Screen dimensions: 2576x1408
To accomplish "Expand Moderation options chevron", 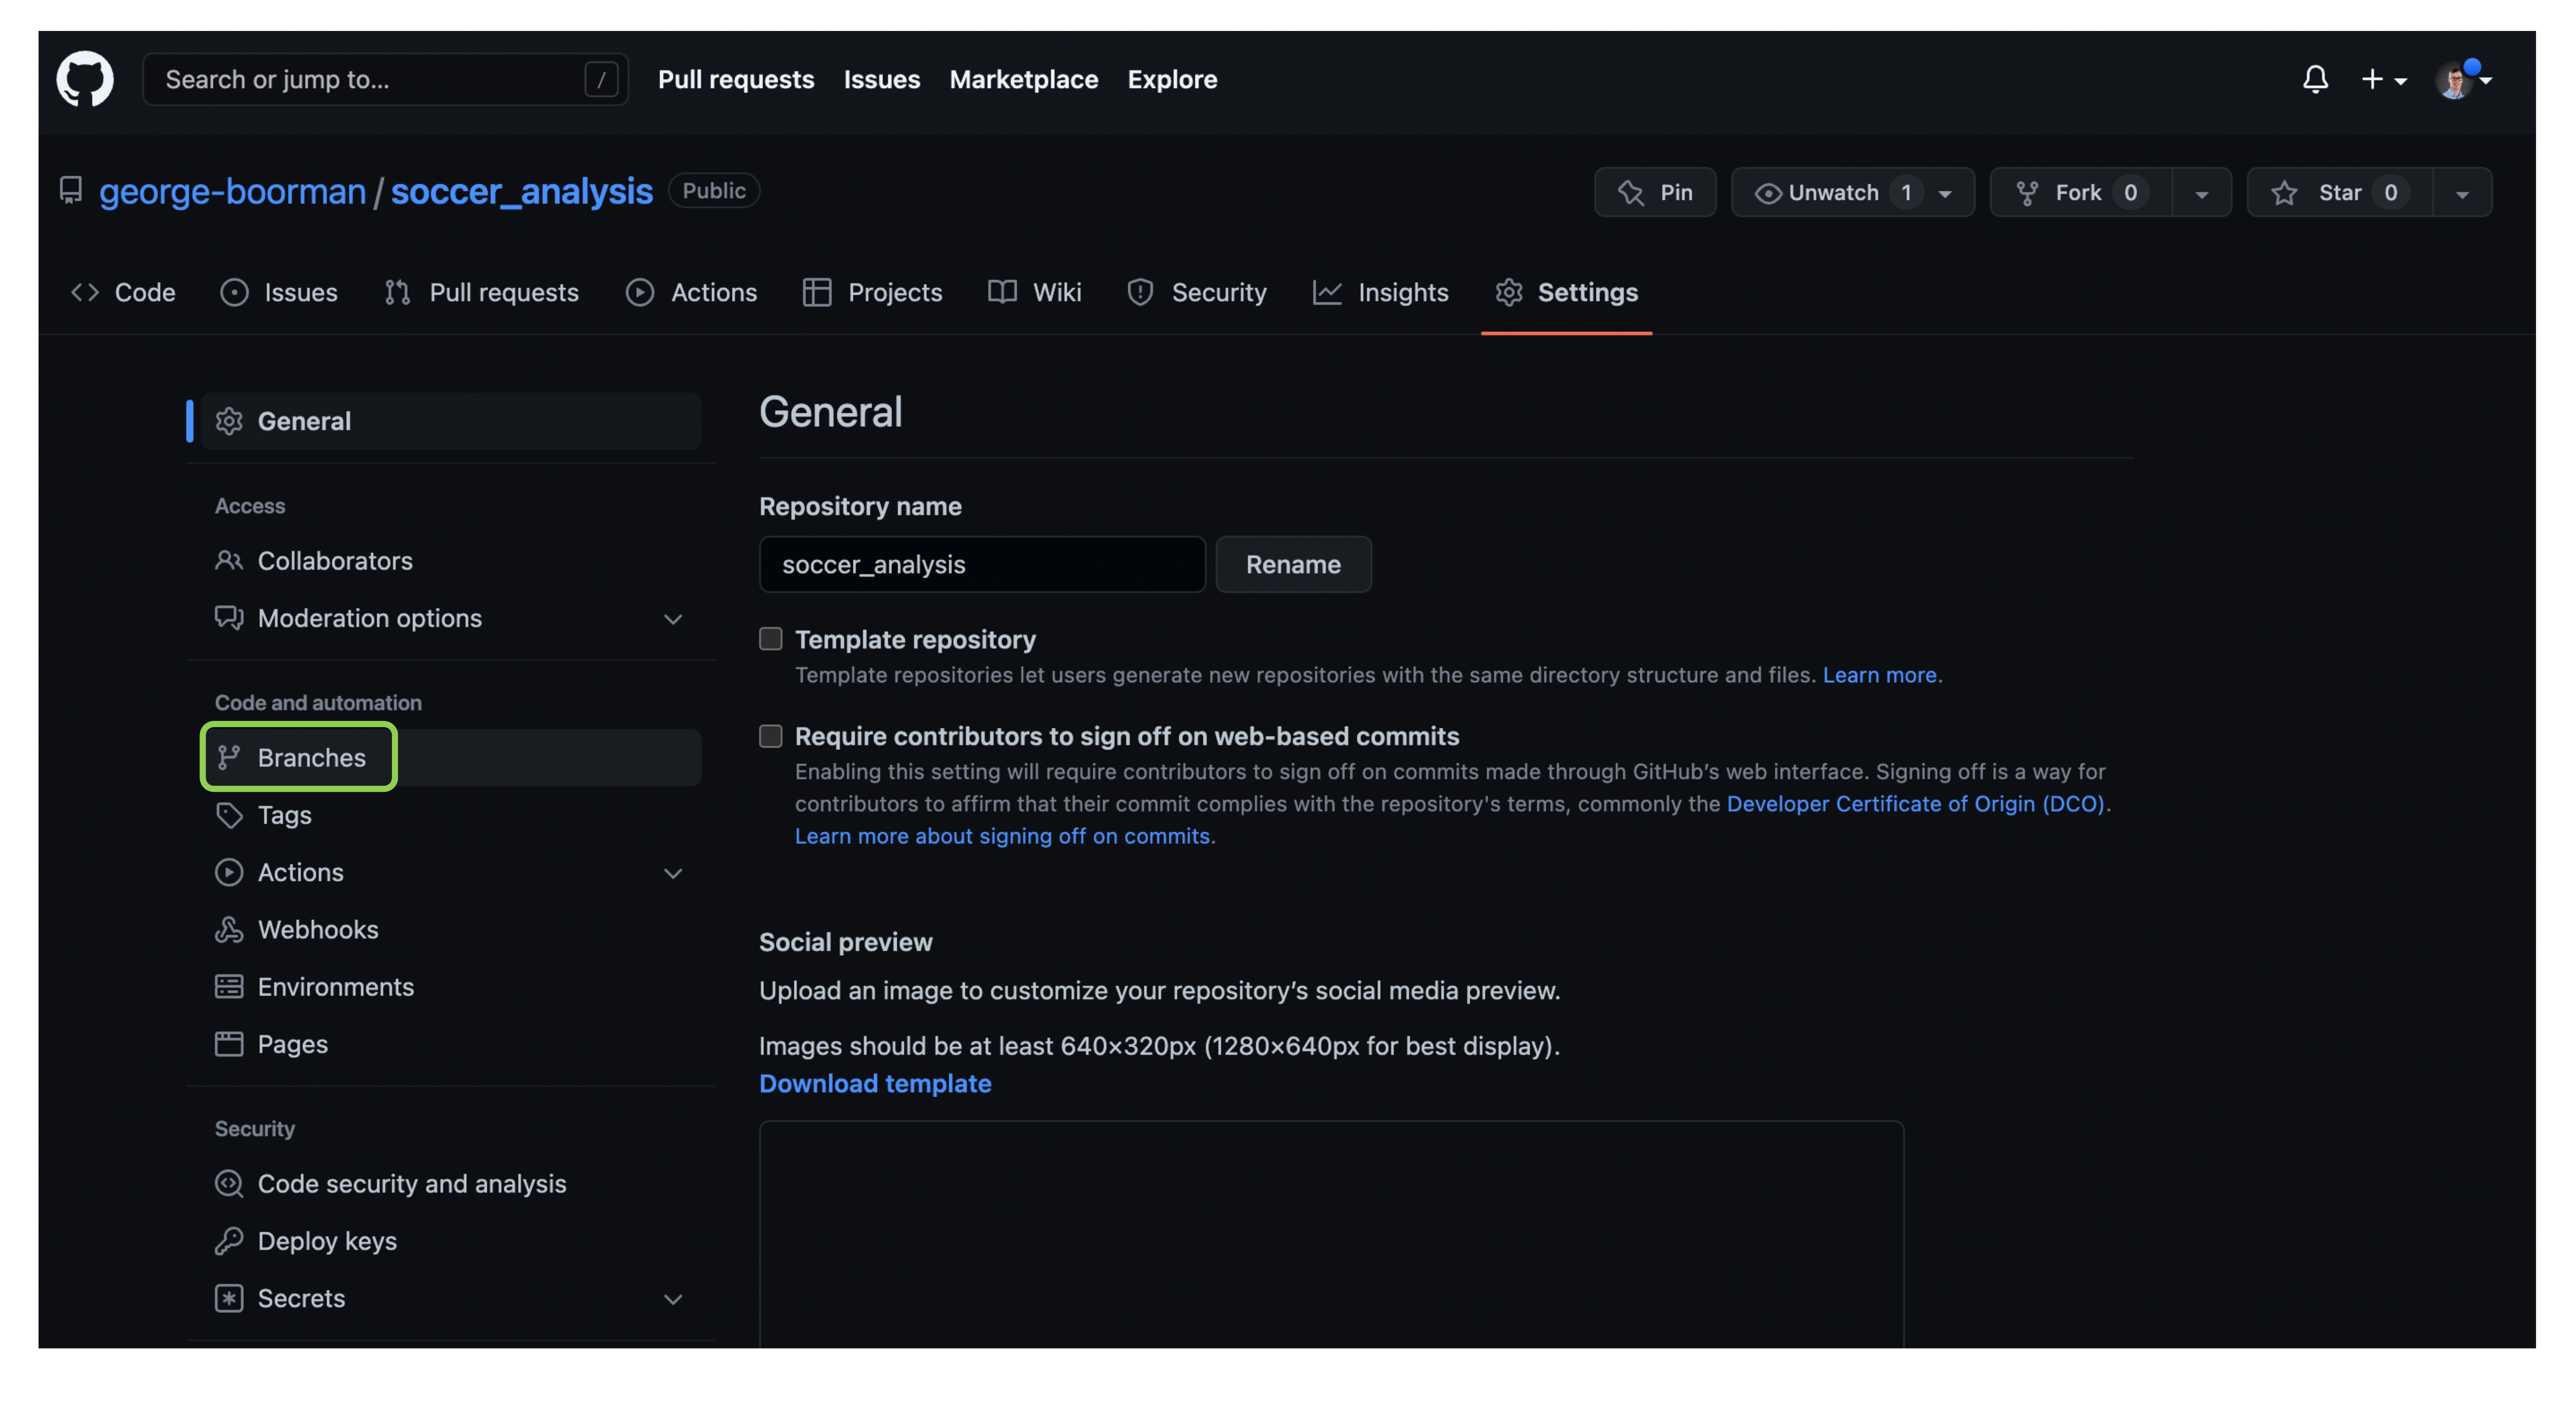I will (673, 619).
